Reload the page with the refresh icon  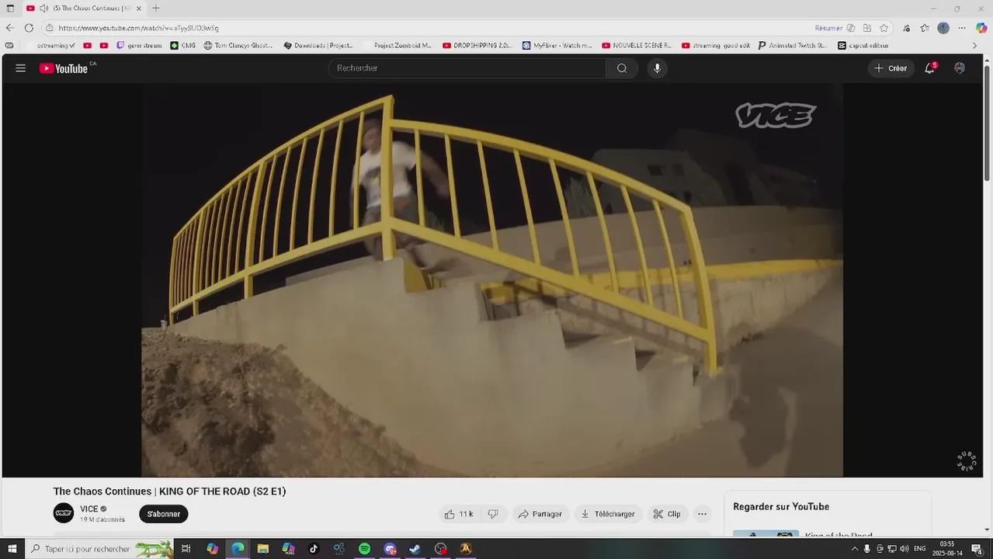29,28
